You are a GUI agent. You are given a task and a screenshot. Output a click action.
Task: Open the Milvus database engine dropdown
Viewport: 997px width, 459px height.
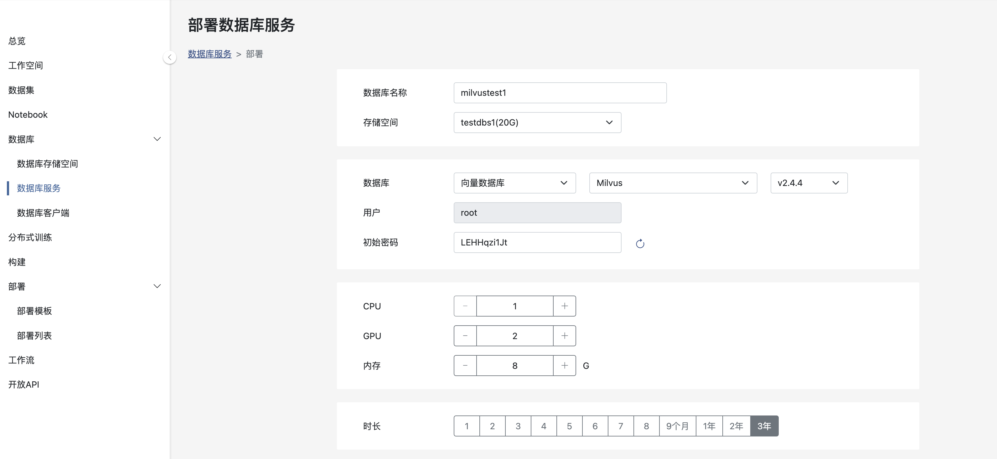pyautogui.click(x=672, y=183)
